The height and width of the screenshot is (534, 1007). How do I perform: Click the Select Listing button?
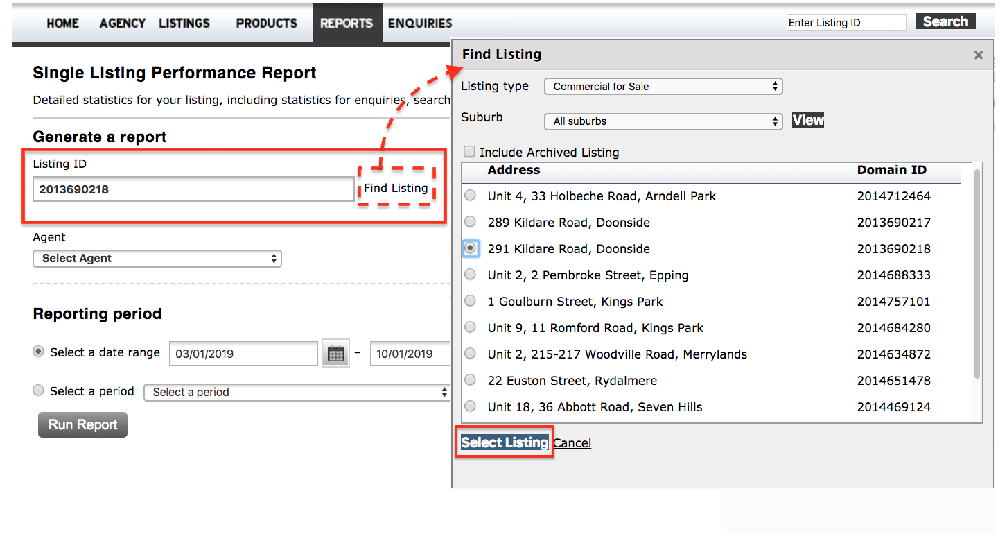click(x=504, y=442)
